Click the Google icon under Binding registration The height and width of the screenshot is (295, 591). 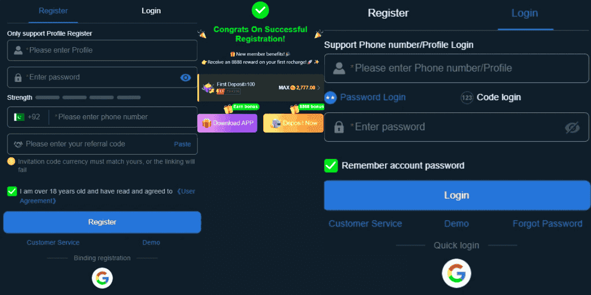[x=102, y=278]
